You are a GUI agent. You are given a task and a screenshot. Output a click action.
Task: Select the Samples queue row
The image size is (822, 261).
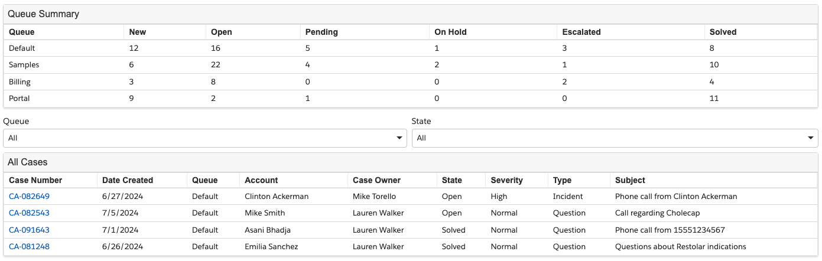pos(24,65)
